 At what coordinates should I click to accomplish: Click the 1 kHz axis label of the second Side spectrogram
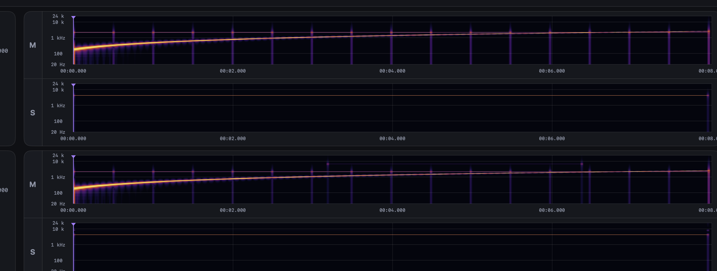click(58, 245)
